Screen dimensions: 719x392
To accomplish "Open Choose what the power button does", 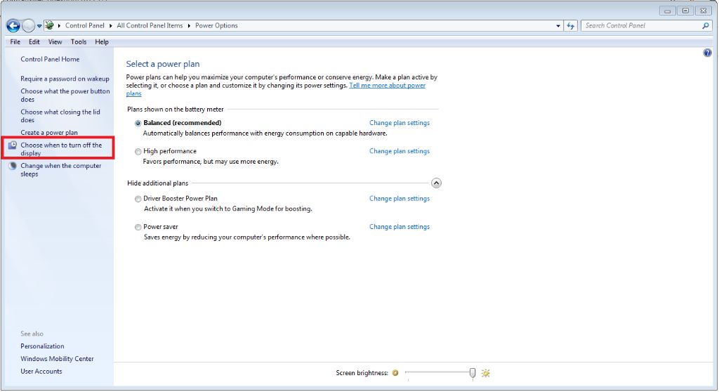I will point(65,96).
